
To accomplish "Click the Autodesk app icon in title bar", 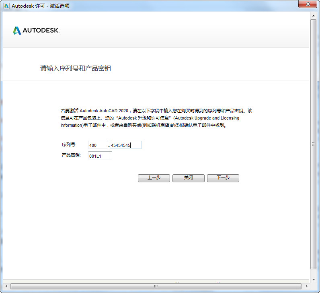I will tap(6, 6).
